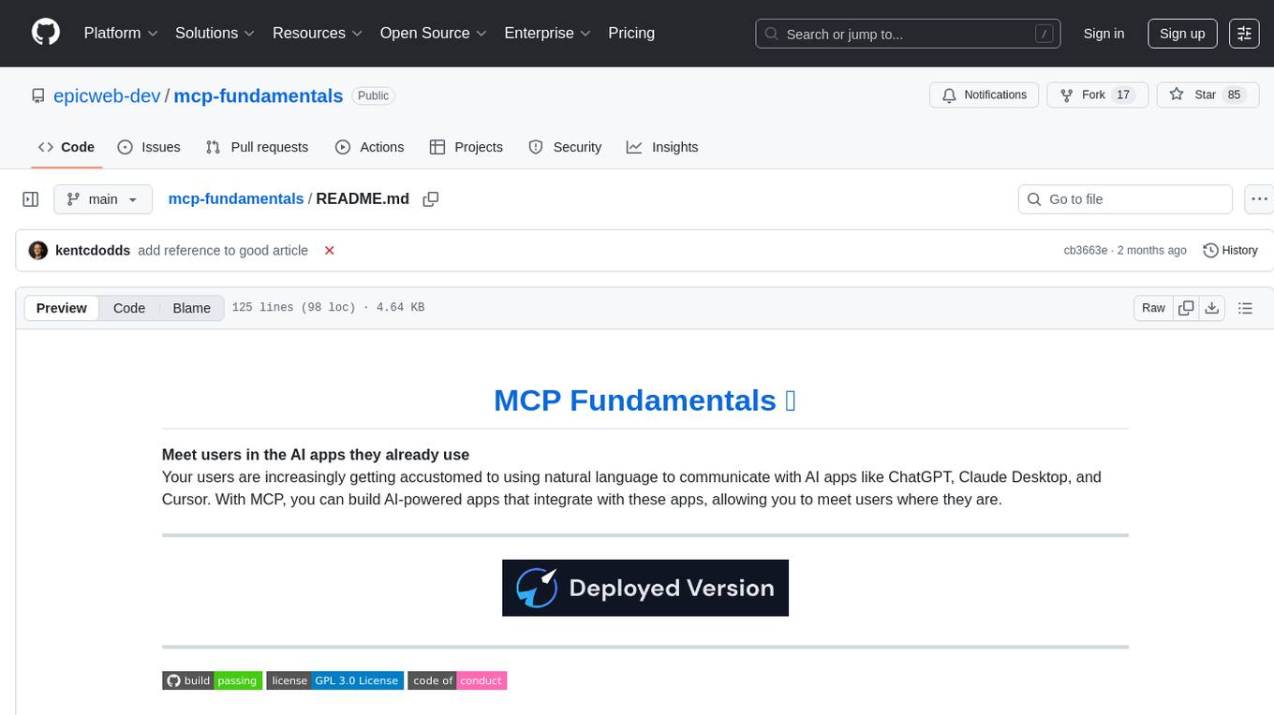
Task: Open the GitHub homepage logo
Action: pos(46,33)
